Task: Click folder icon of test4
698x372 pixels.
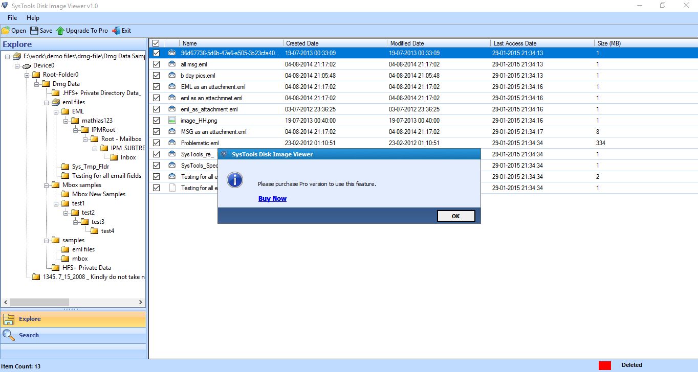Action: click(x=95, y=231)
